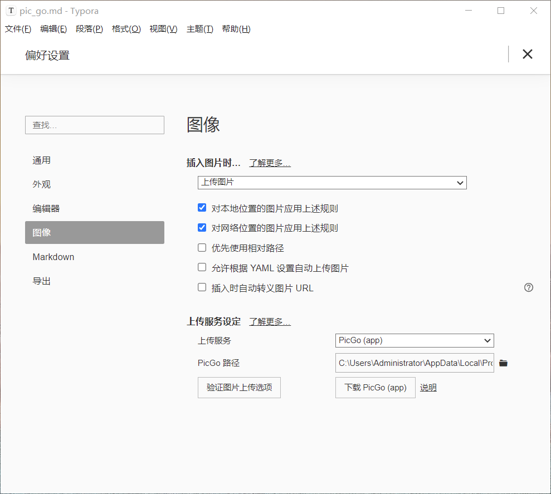Open 了解更多 link beside 插入图片时

coord(270,163)
